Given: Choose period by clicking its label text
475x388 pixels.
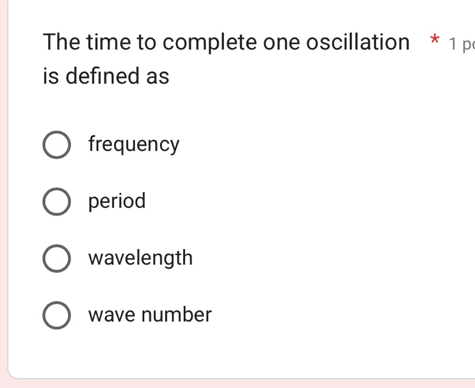Looking at the screenshot, I should (117, 201).
